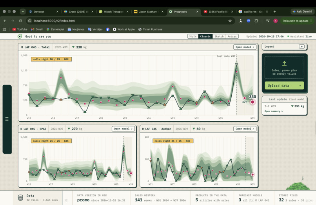Open the Chrome three-dot menu

[x=311, y=21]
